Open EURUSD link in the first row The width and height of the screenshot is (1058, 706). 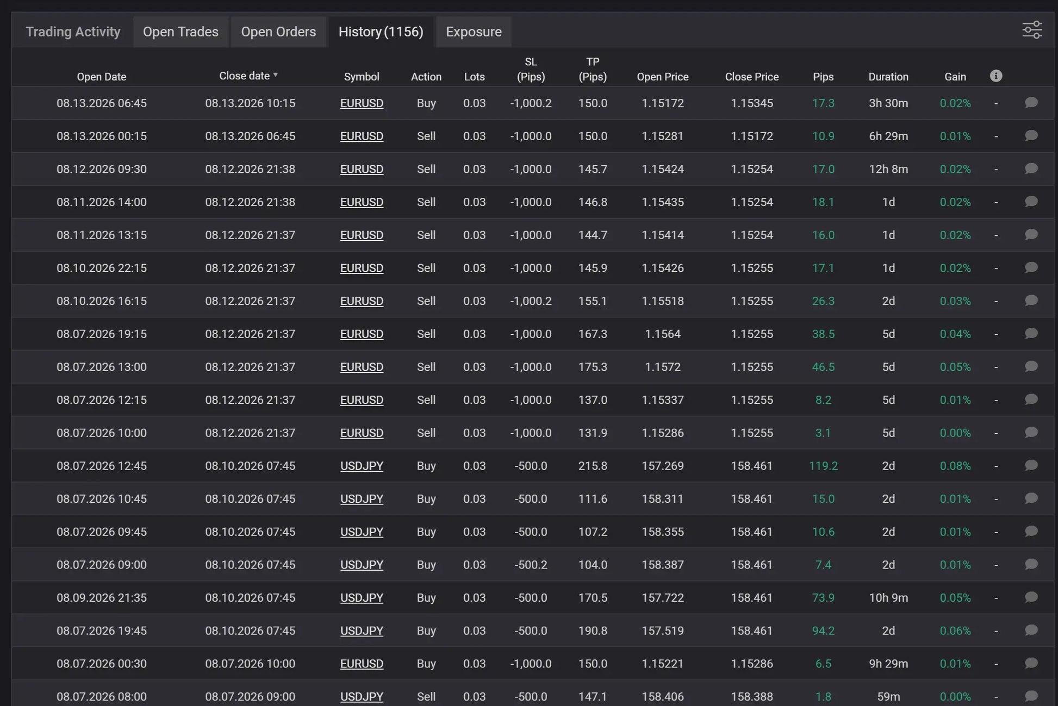[x=362, y=103]
